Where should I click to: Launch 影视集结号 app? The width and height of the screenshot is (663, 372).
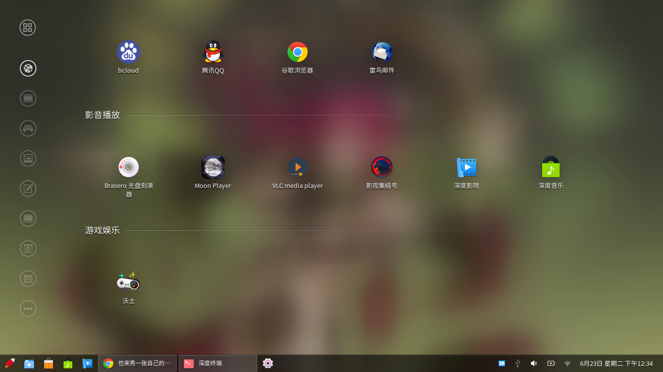tap(382, 168)
